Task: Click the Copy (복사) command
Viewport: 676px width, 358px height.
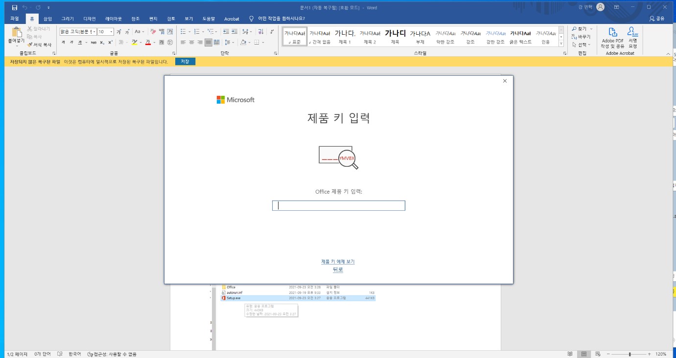Action: coord(34,37)
